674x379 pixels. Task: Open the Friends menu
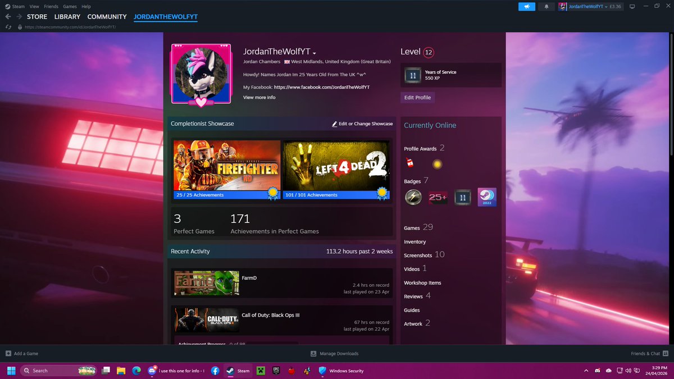pos(52,6)
